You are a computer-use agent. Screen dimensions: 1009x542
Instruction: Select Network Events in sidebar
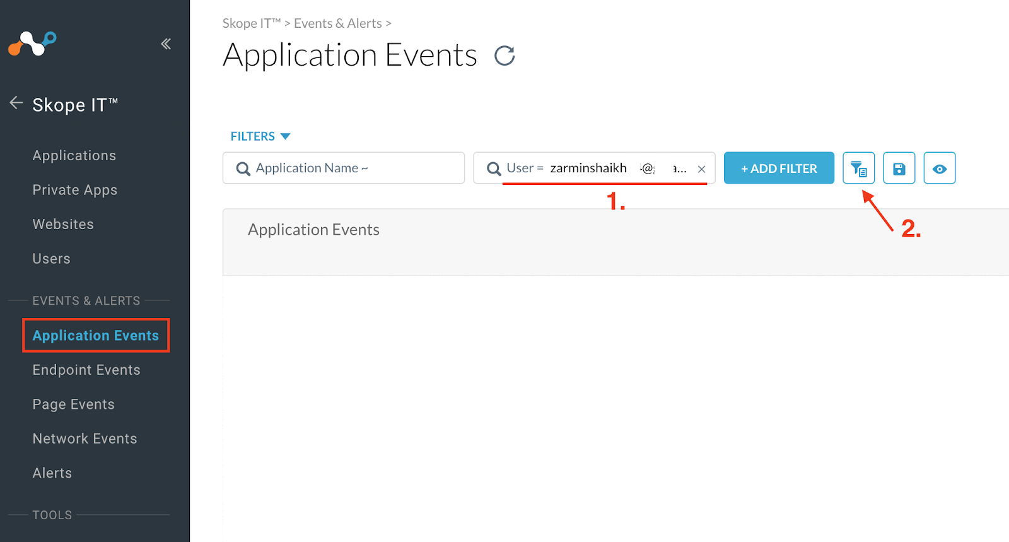tap(85, 439)
